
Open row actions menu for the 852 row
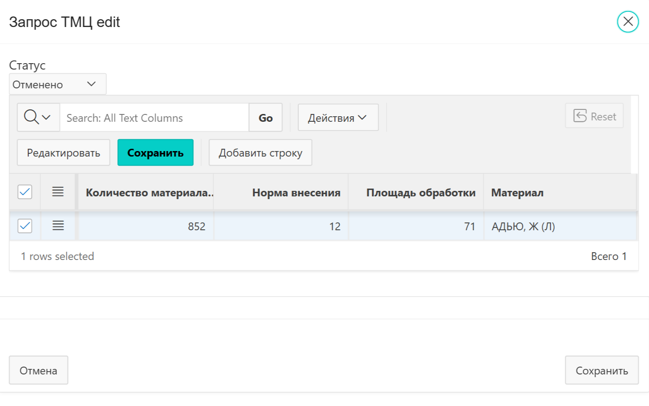click(x=58, y=226)
